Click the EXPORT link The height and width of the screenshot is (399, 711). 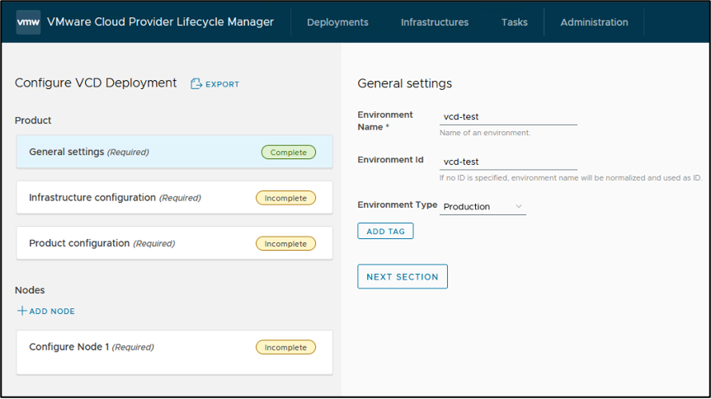[222, 84]
